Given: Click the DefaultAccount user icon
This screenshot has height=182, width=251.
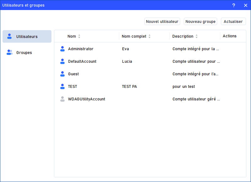Looking at the screenshot, I should pyautogui.click(x=62, y=62).
